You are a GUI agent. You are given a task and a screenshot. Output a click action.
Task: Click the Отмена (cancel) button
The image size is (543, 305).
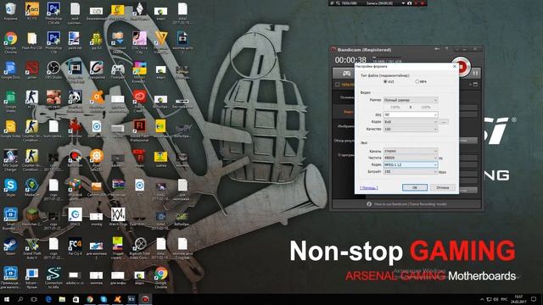point(443,187)
